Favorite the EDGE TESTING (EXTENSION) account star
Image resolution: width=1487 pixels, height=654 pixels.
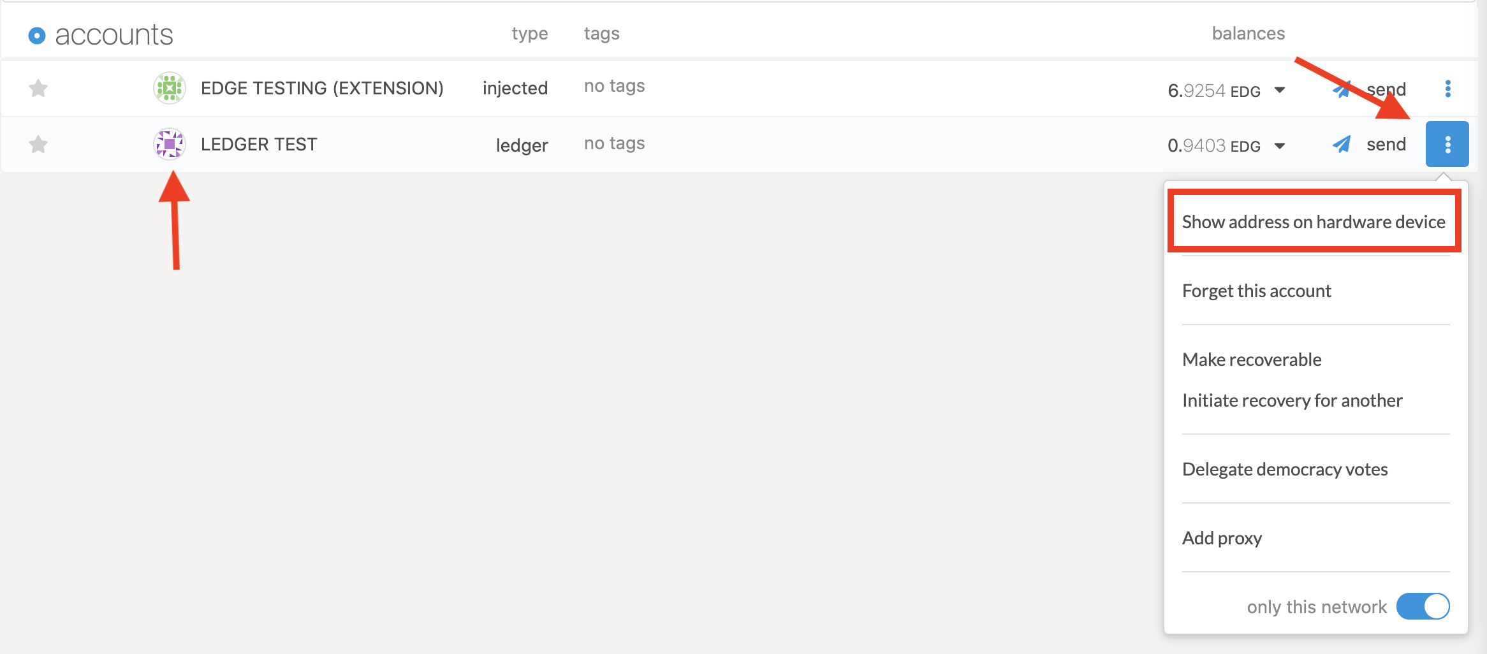38,88
